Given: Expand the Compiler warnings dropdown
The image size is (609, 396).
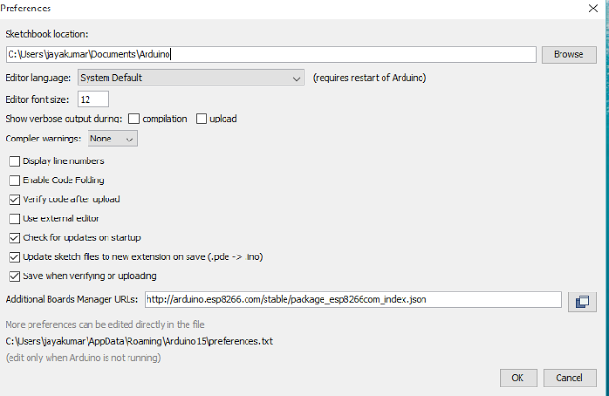Looking at the screenshot, I should coord(112,139).
